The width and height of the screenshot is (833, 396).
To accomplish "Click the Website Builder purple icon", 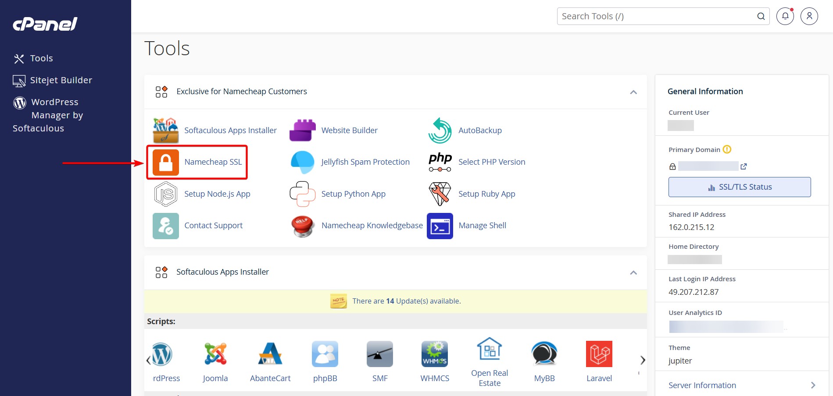I will (303, 131).
